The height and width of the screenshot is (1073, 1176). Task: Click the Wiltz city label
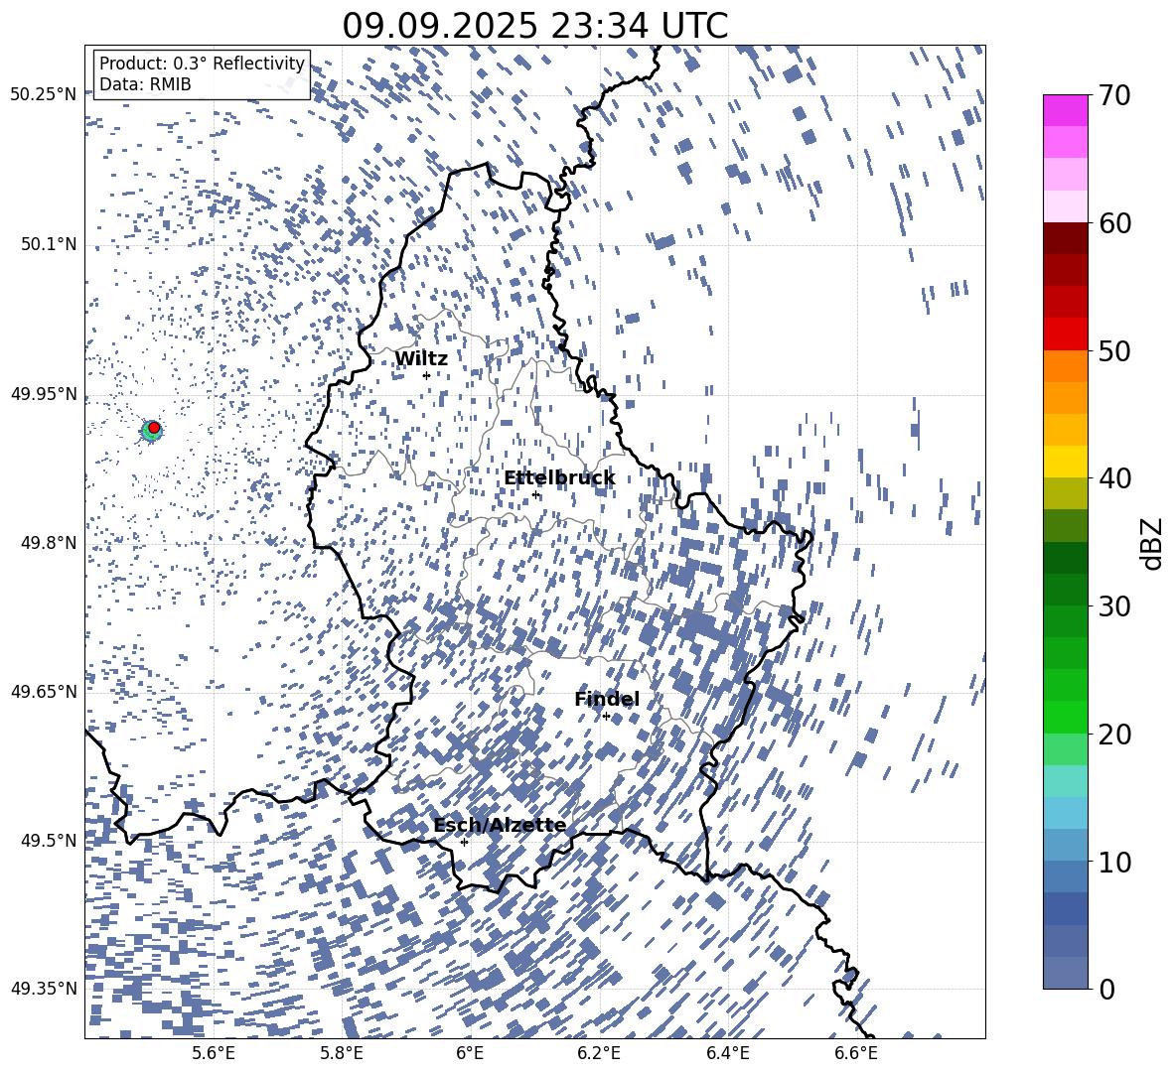coord(421,358)
